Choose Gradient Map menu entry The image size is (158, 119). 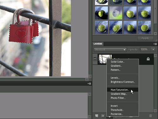coord(119,94)
